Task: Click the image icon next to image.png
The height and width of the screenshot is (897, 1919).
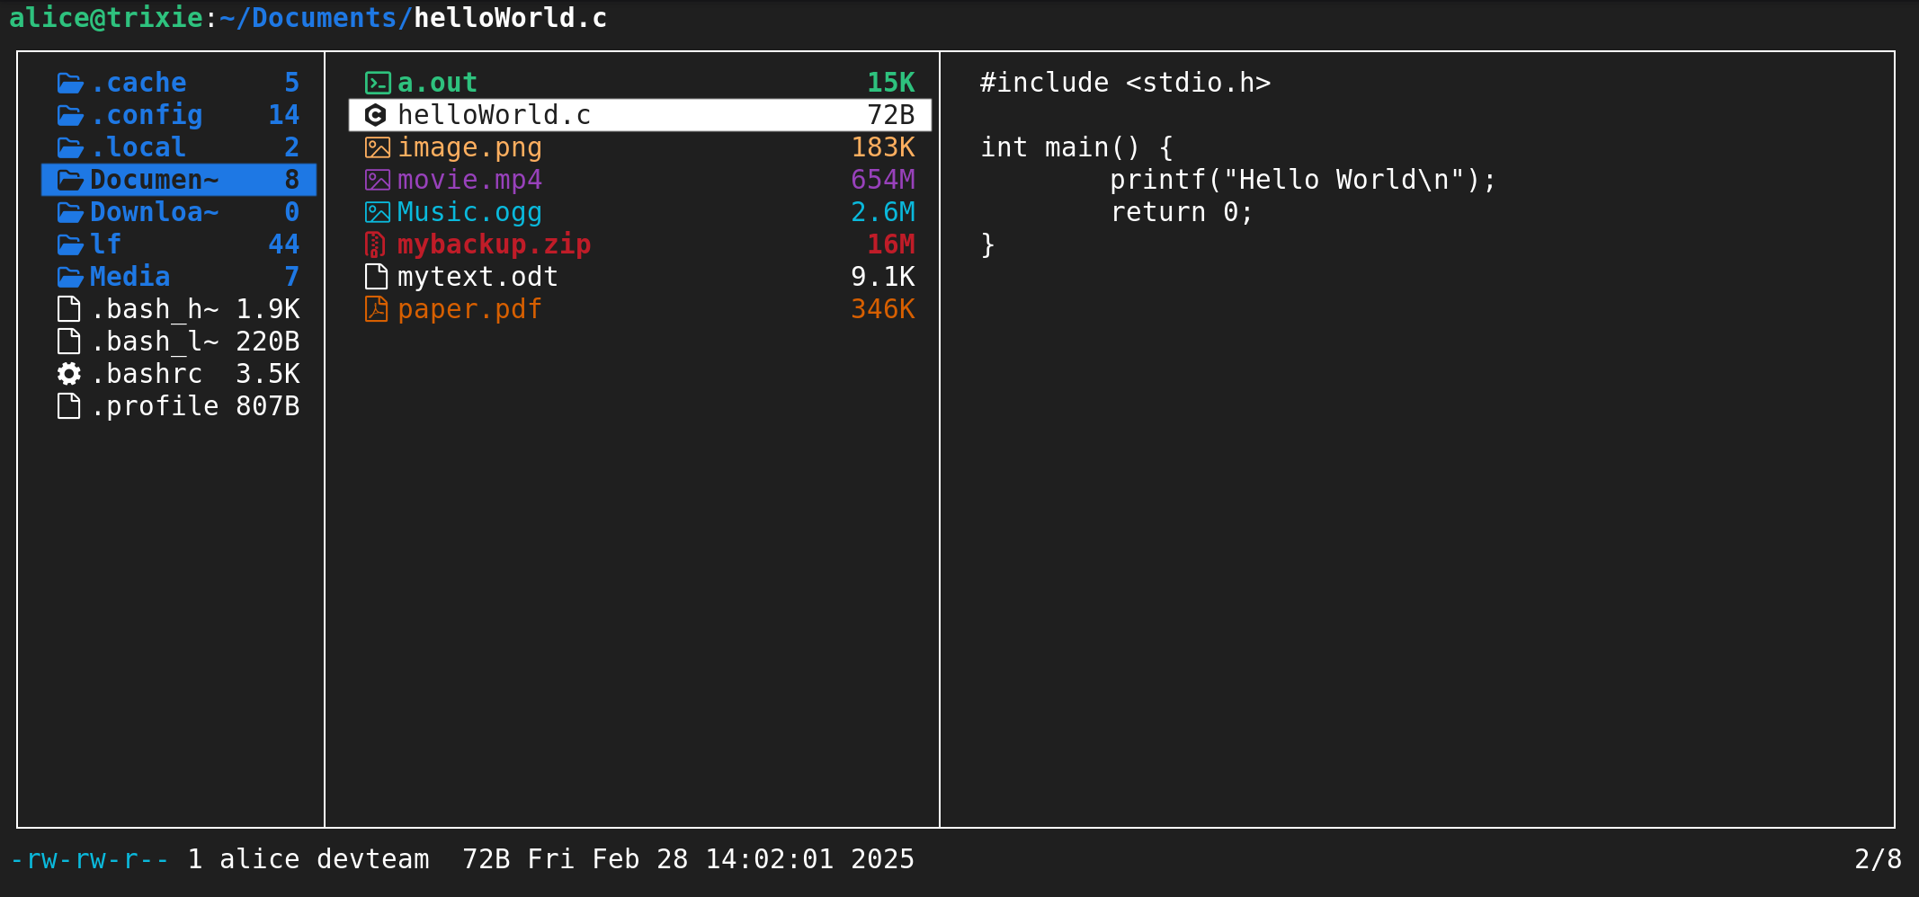Action: (x=377, y=147)
